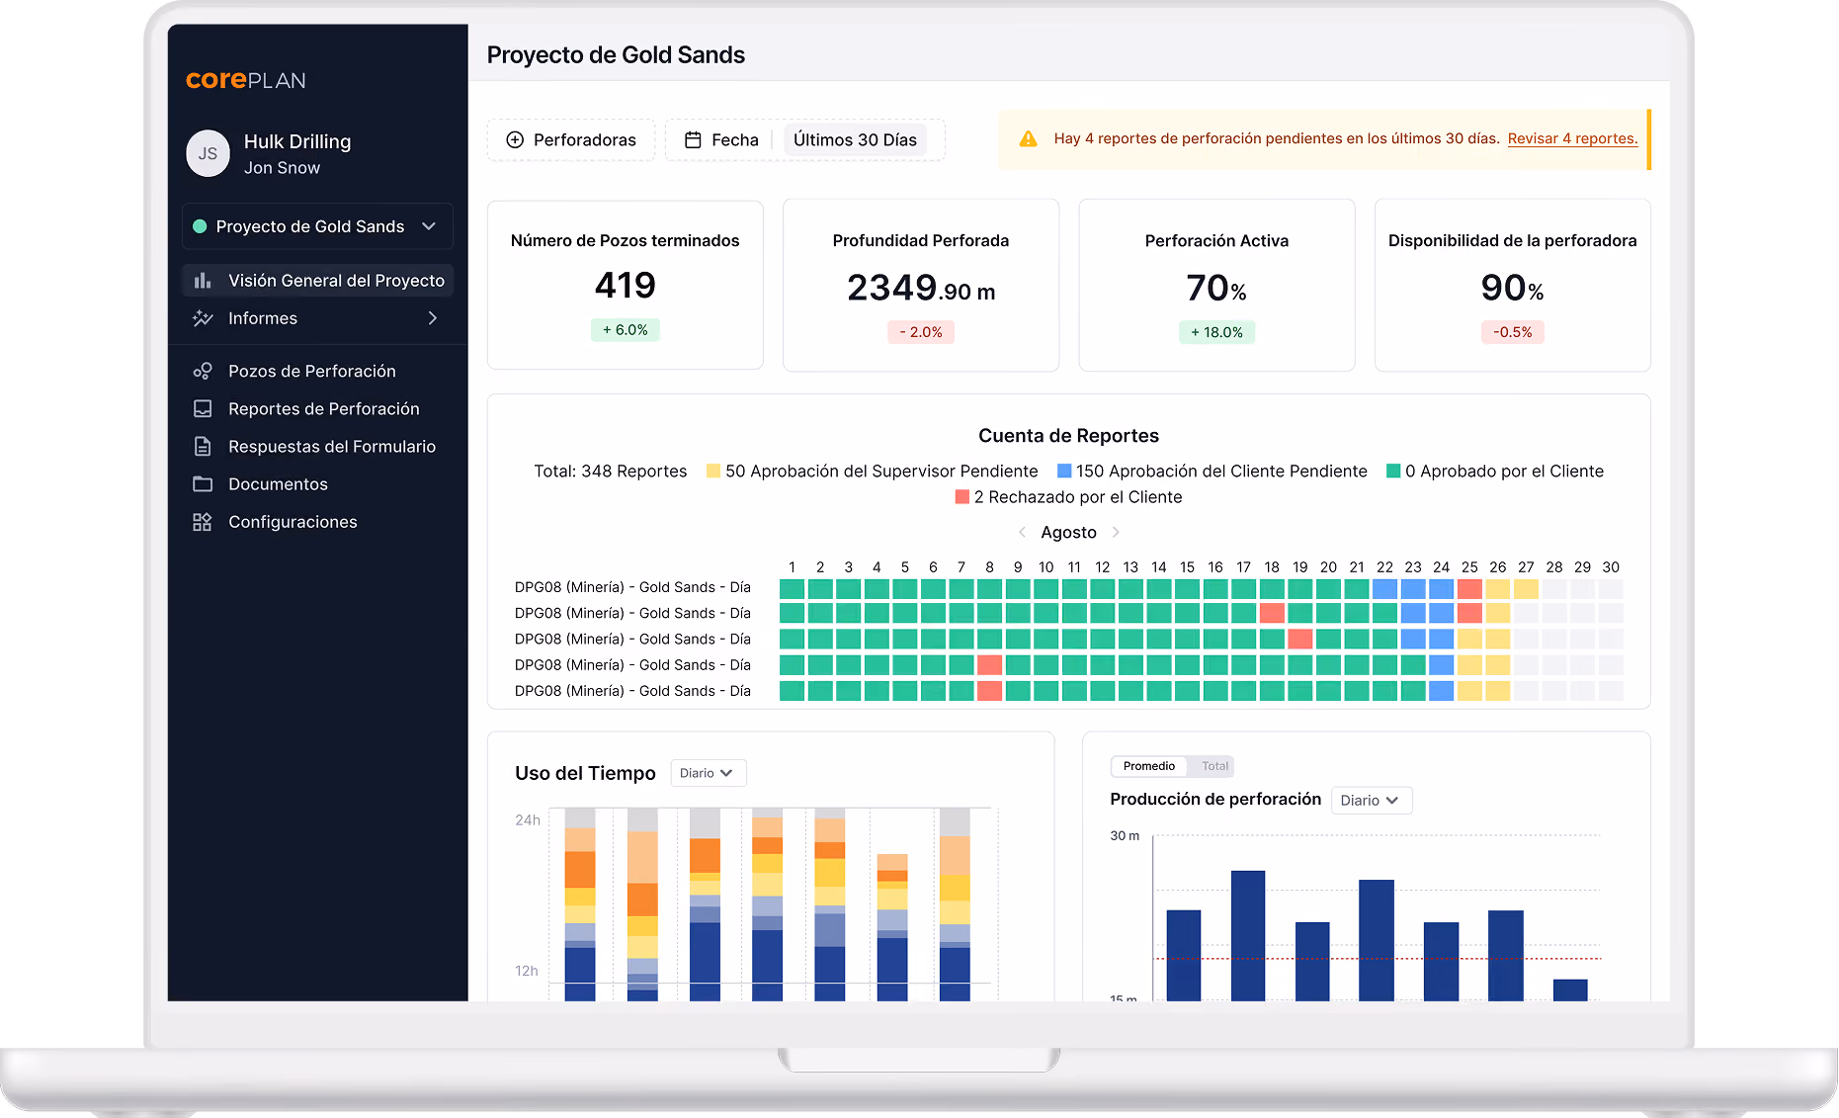The height and width of the screenshot is (1118, 1839).
Task: Go to previous month before Agosto
Action: pos(1022,532)
